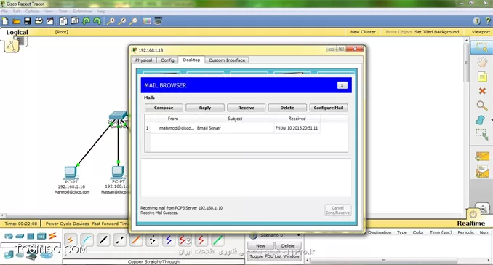Switch to the Physical tab

coord(144,60)
